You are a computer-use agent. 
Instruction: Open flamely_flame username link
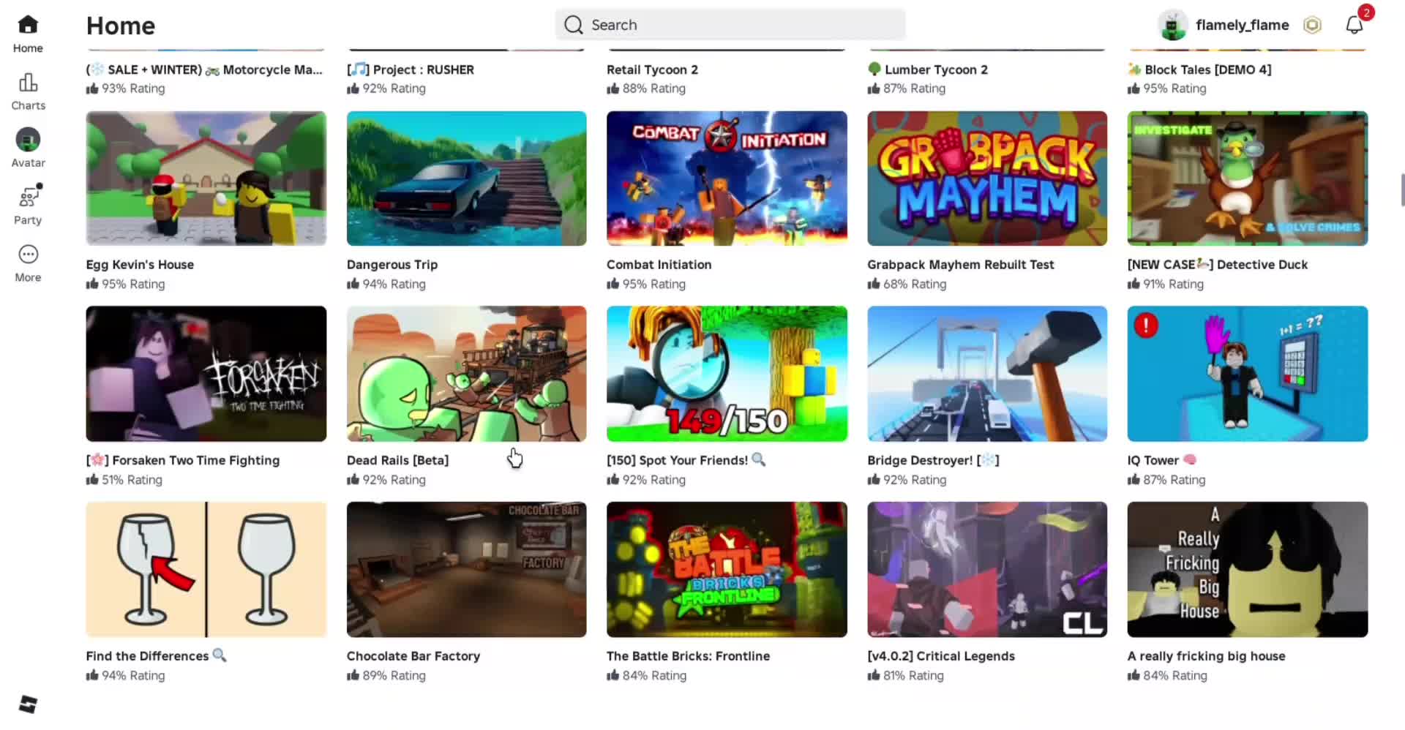coord(1243,25)
